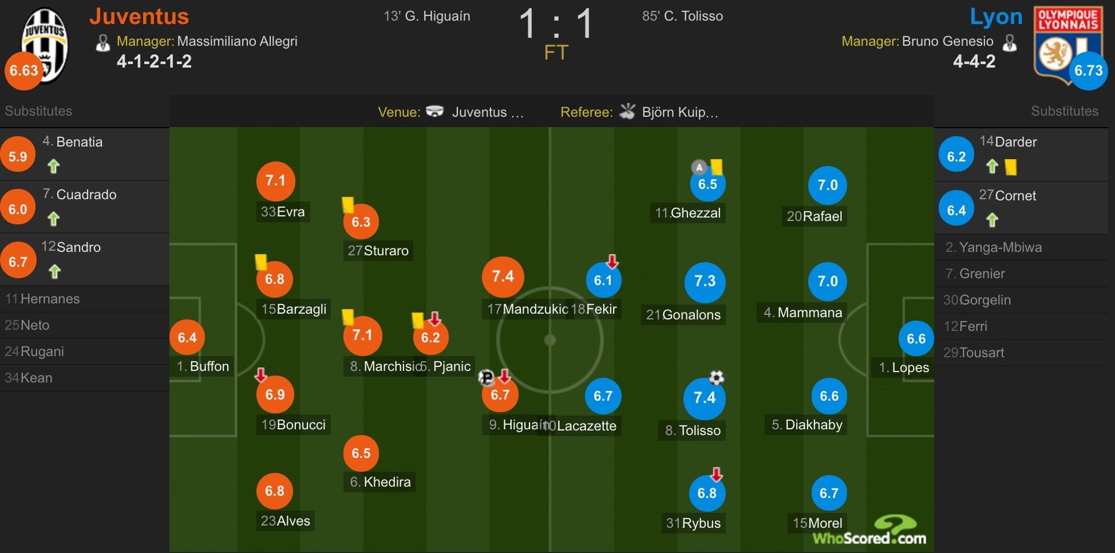Select substitute Yanga-Mbiwa in Lyon list

(1021, 247)
